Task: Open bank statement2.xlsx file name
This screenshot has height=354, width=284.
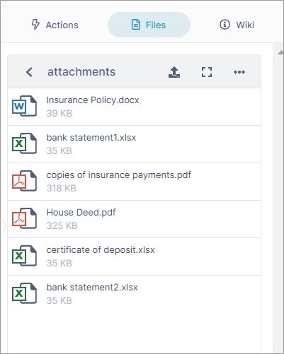Action: (92, 288)
